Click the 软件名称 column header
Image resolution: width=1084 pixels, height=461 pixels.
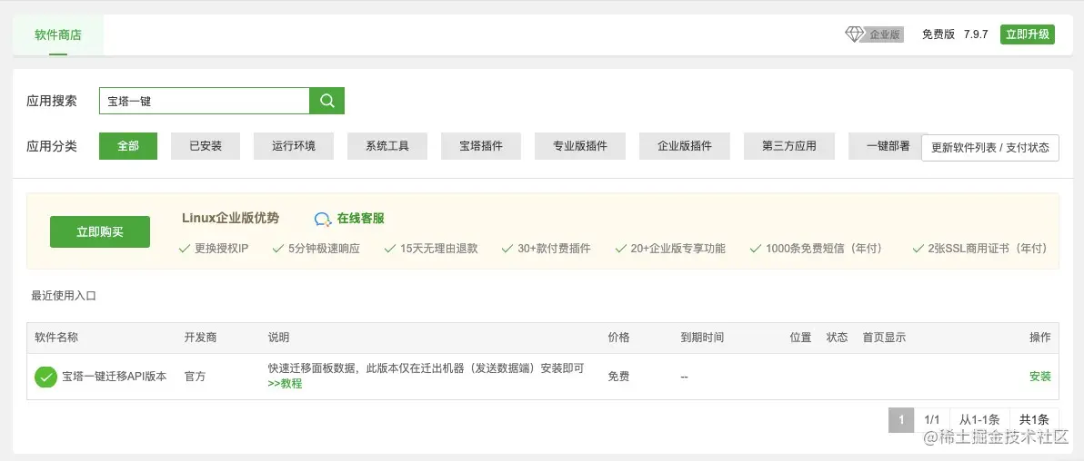[x=56, y=338]
